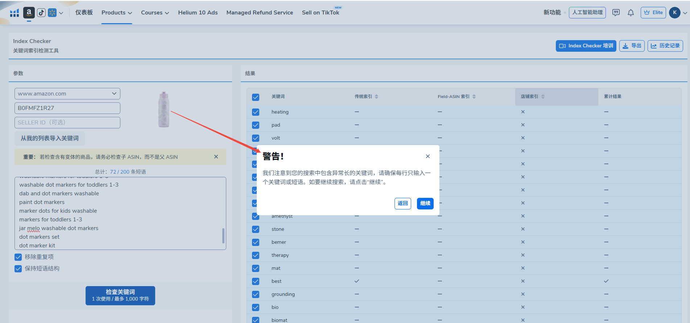Click the Index Checker training button
690x323 pixels.
[586, 46]
